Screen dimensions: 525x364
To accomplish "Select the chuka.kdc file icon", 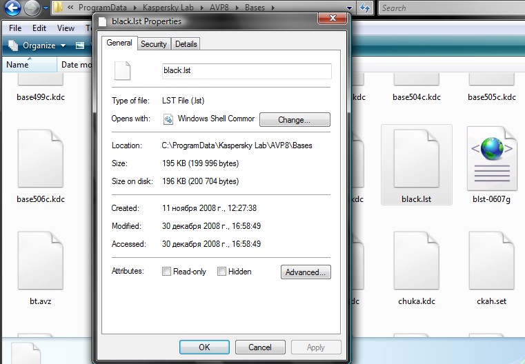I will point(417,261).
